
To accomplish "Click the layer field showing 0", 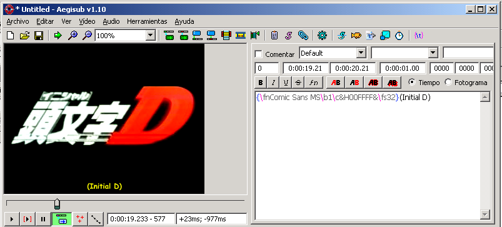I will 267,68.
